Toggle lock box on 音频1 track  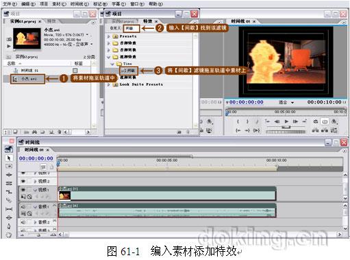coord(29,206)
